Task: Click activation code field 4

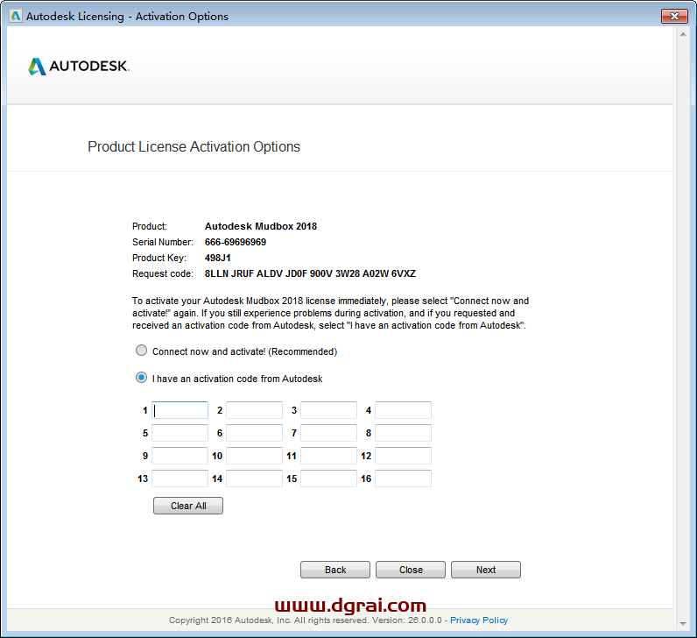Action: click(403, 410)
